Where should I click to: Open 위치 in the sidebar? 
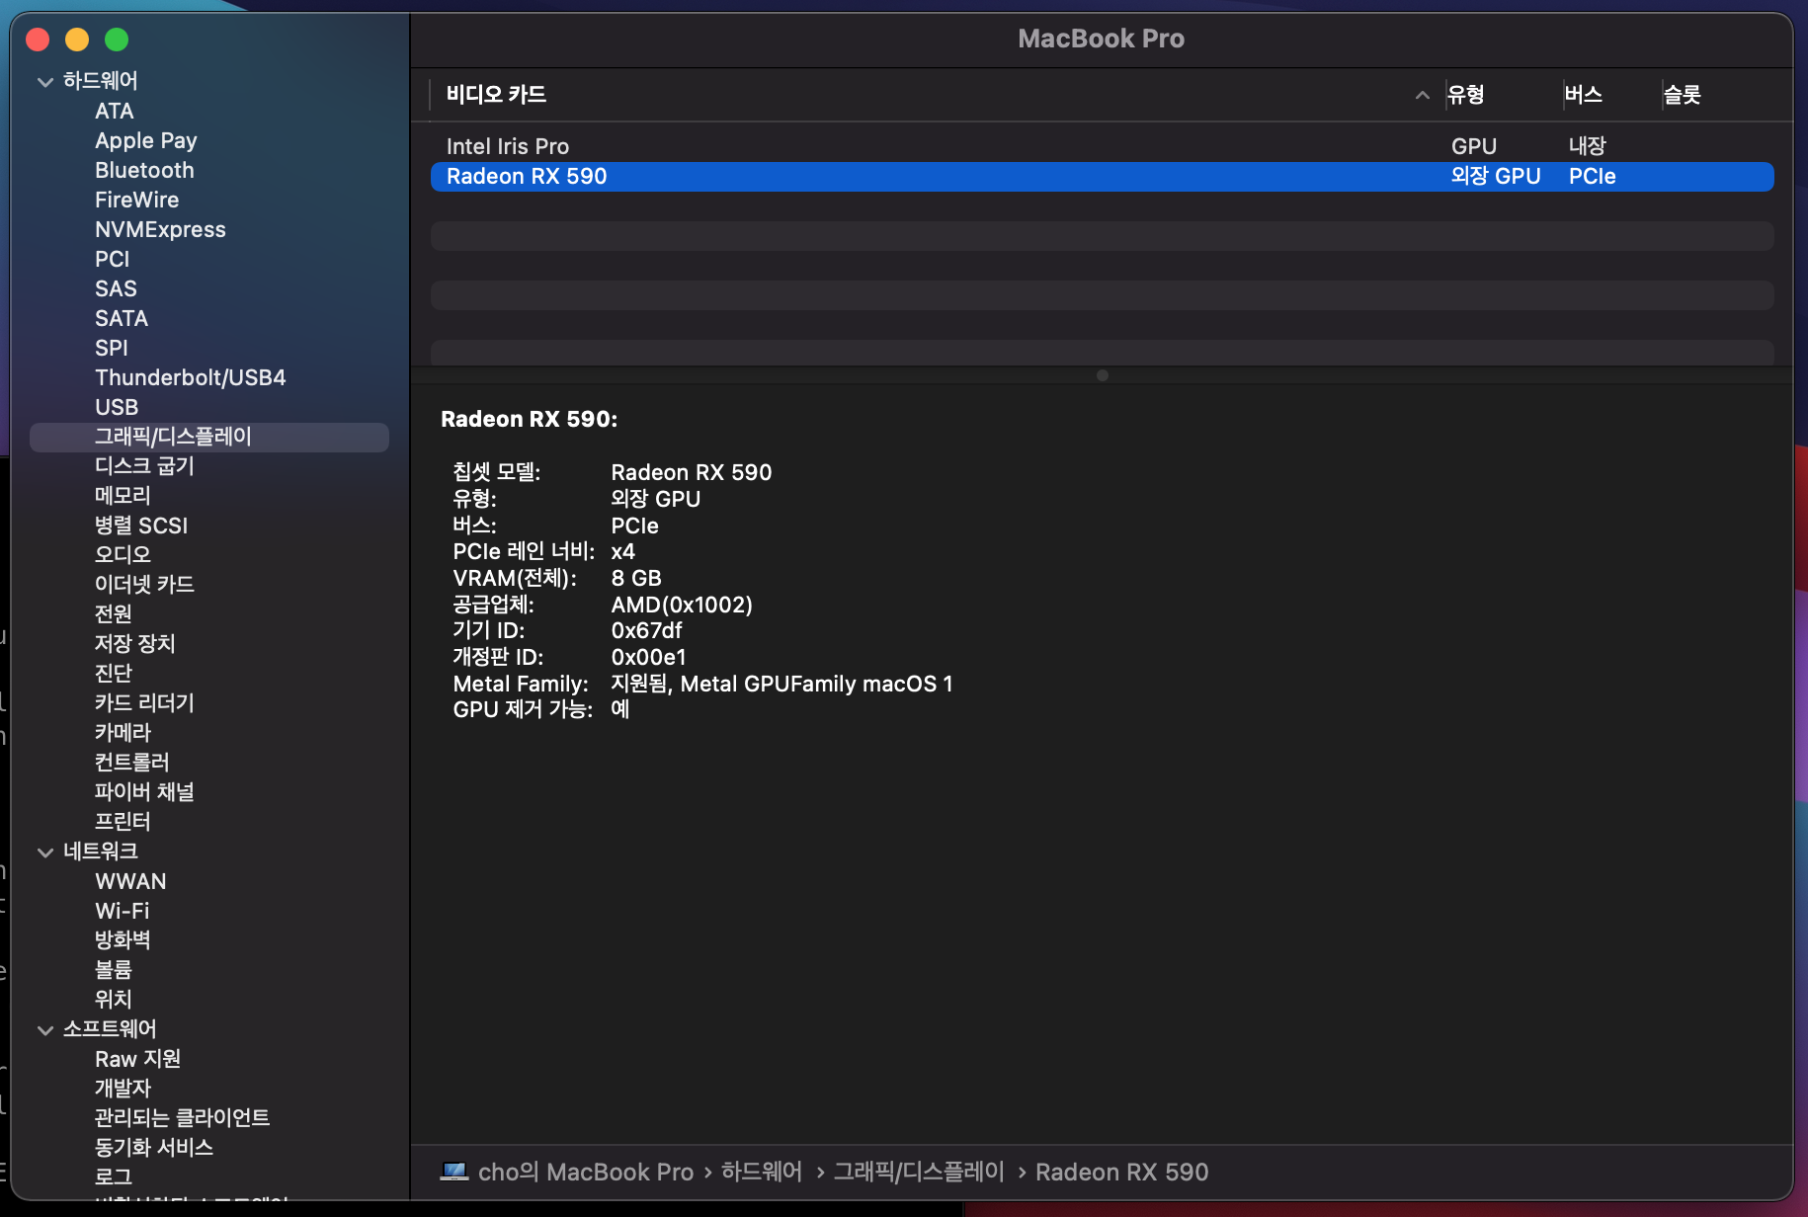click(114, 1000)
